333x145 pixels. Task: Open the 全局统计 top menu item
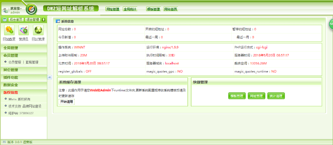click(130, 9)
